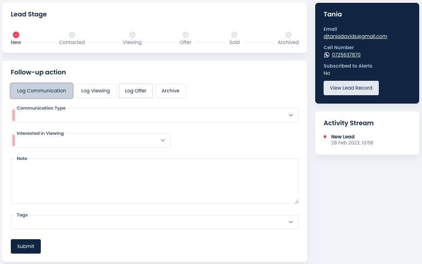Click the Tags chevron arrow
Viewport: 422px width, 264px height.
[291, 222]
